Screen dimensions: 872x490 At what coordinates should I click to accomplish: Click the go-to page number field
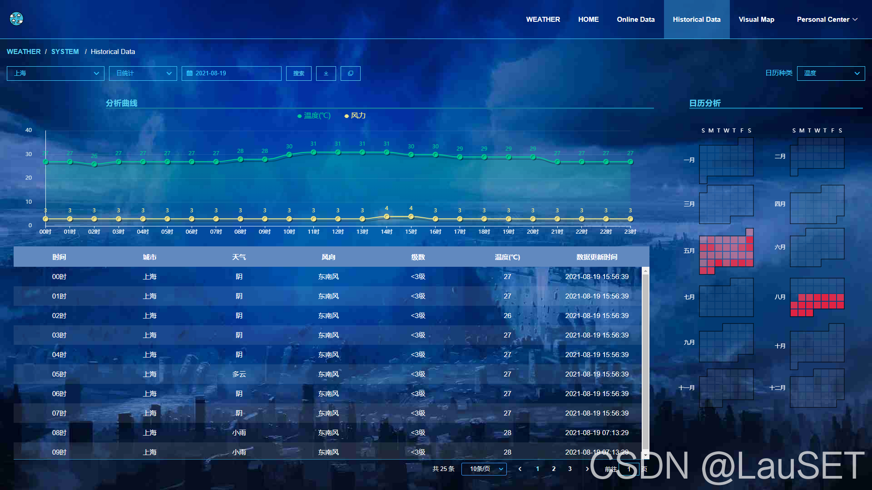pyautogui.click(x=629, y=469)
